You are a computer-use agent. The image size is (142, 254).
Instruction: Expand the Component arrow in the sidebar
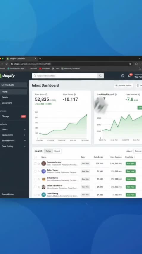click(x=25, y=135)
